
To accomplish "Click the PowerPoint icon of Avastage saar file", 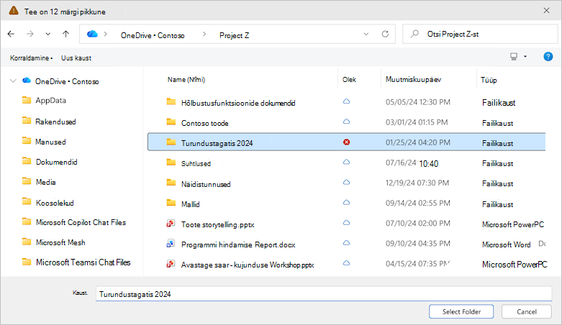I will pos(171,264).
